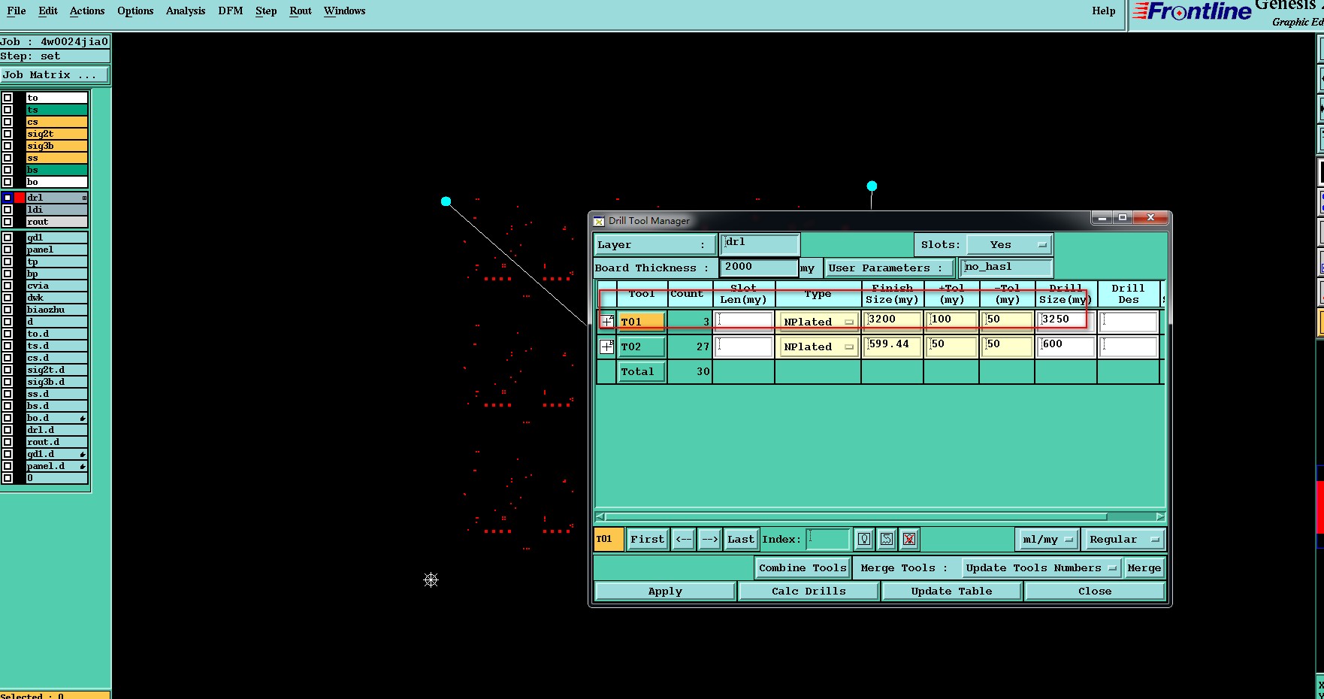The image size is (1324, 699).
Task: Open the Job Matrix button
Action: click(54, 74)
